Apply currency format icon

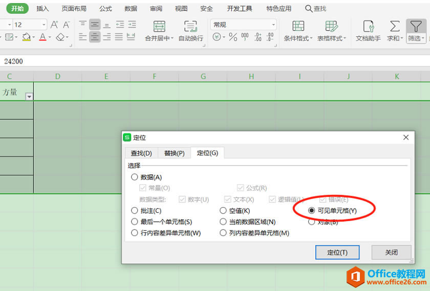click(217, 36)
